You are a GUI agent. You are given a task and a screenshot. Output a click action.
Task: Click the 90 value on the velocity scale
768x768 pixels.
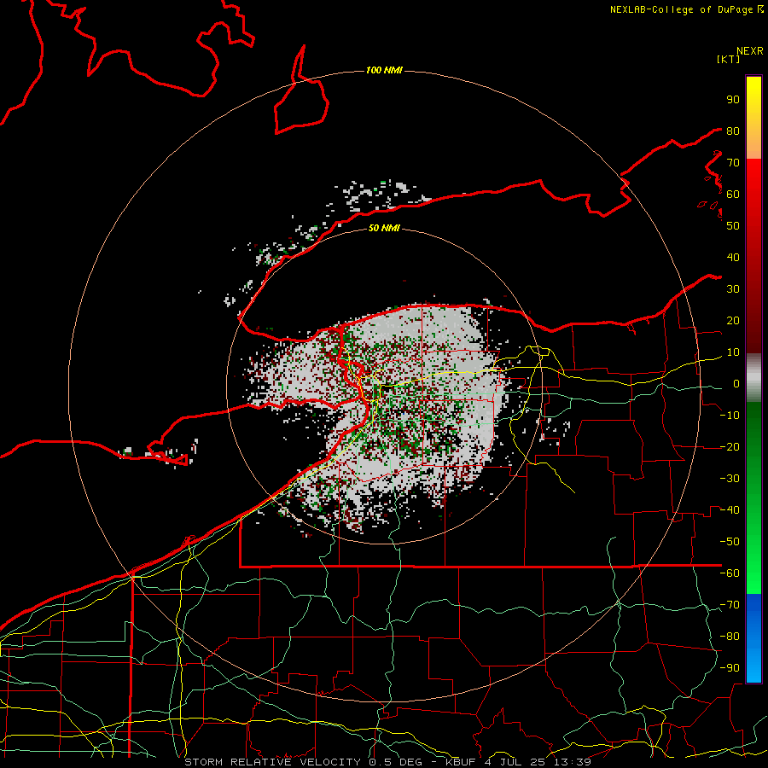click(733, 100)
